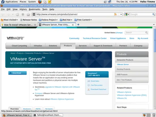The width and height of the screenshot is (156, 117).
Task: Click in the Google search box
Action: pyautogui.click(x=141, y=14)
